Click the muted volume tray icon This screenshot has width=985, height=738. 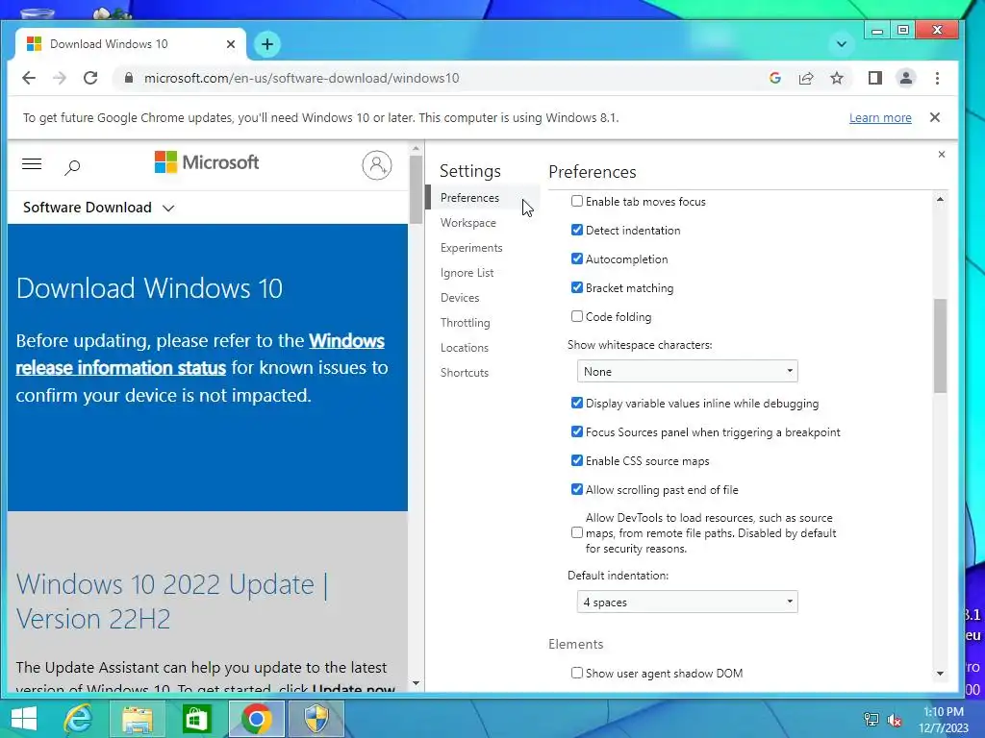(895, 720)
